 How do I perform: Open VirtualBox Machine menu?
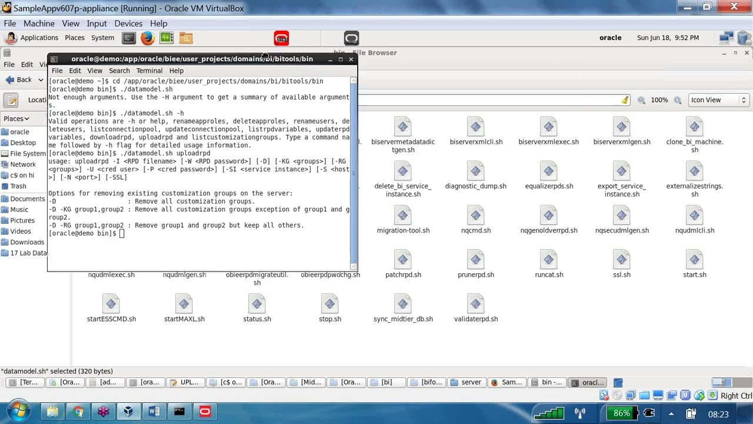coord(39,24)
